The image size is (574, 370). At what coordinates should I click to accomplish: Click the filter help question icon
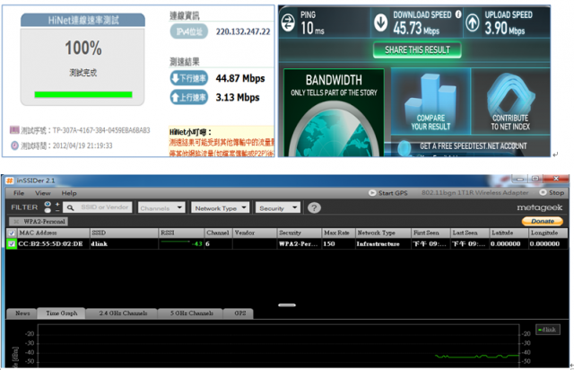point(314,208)
